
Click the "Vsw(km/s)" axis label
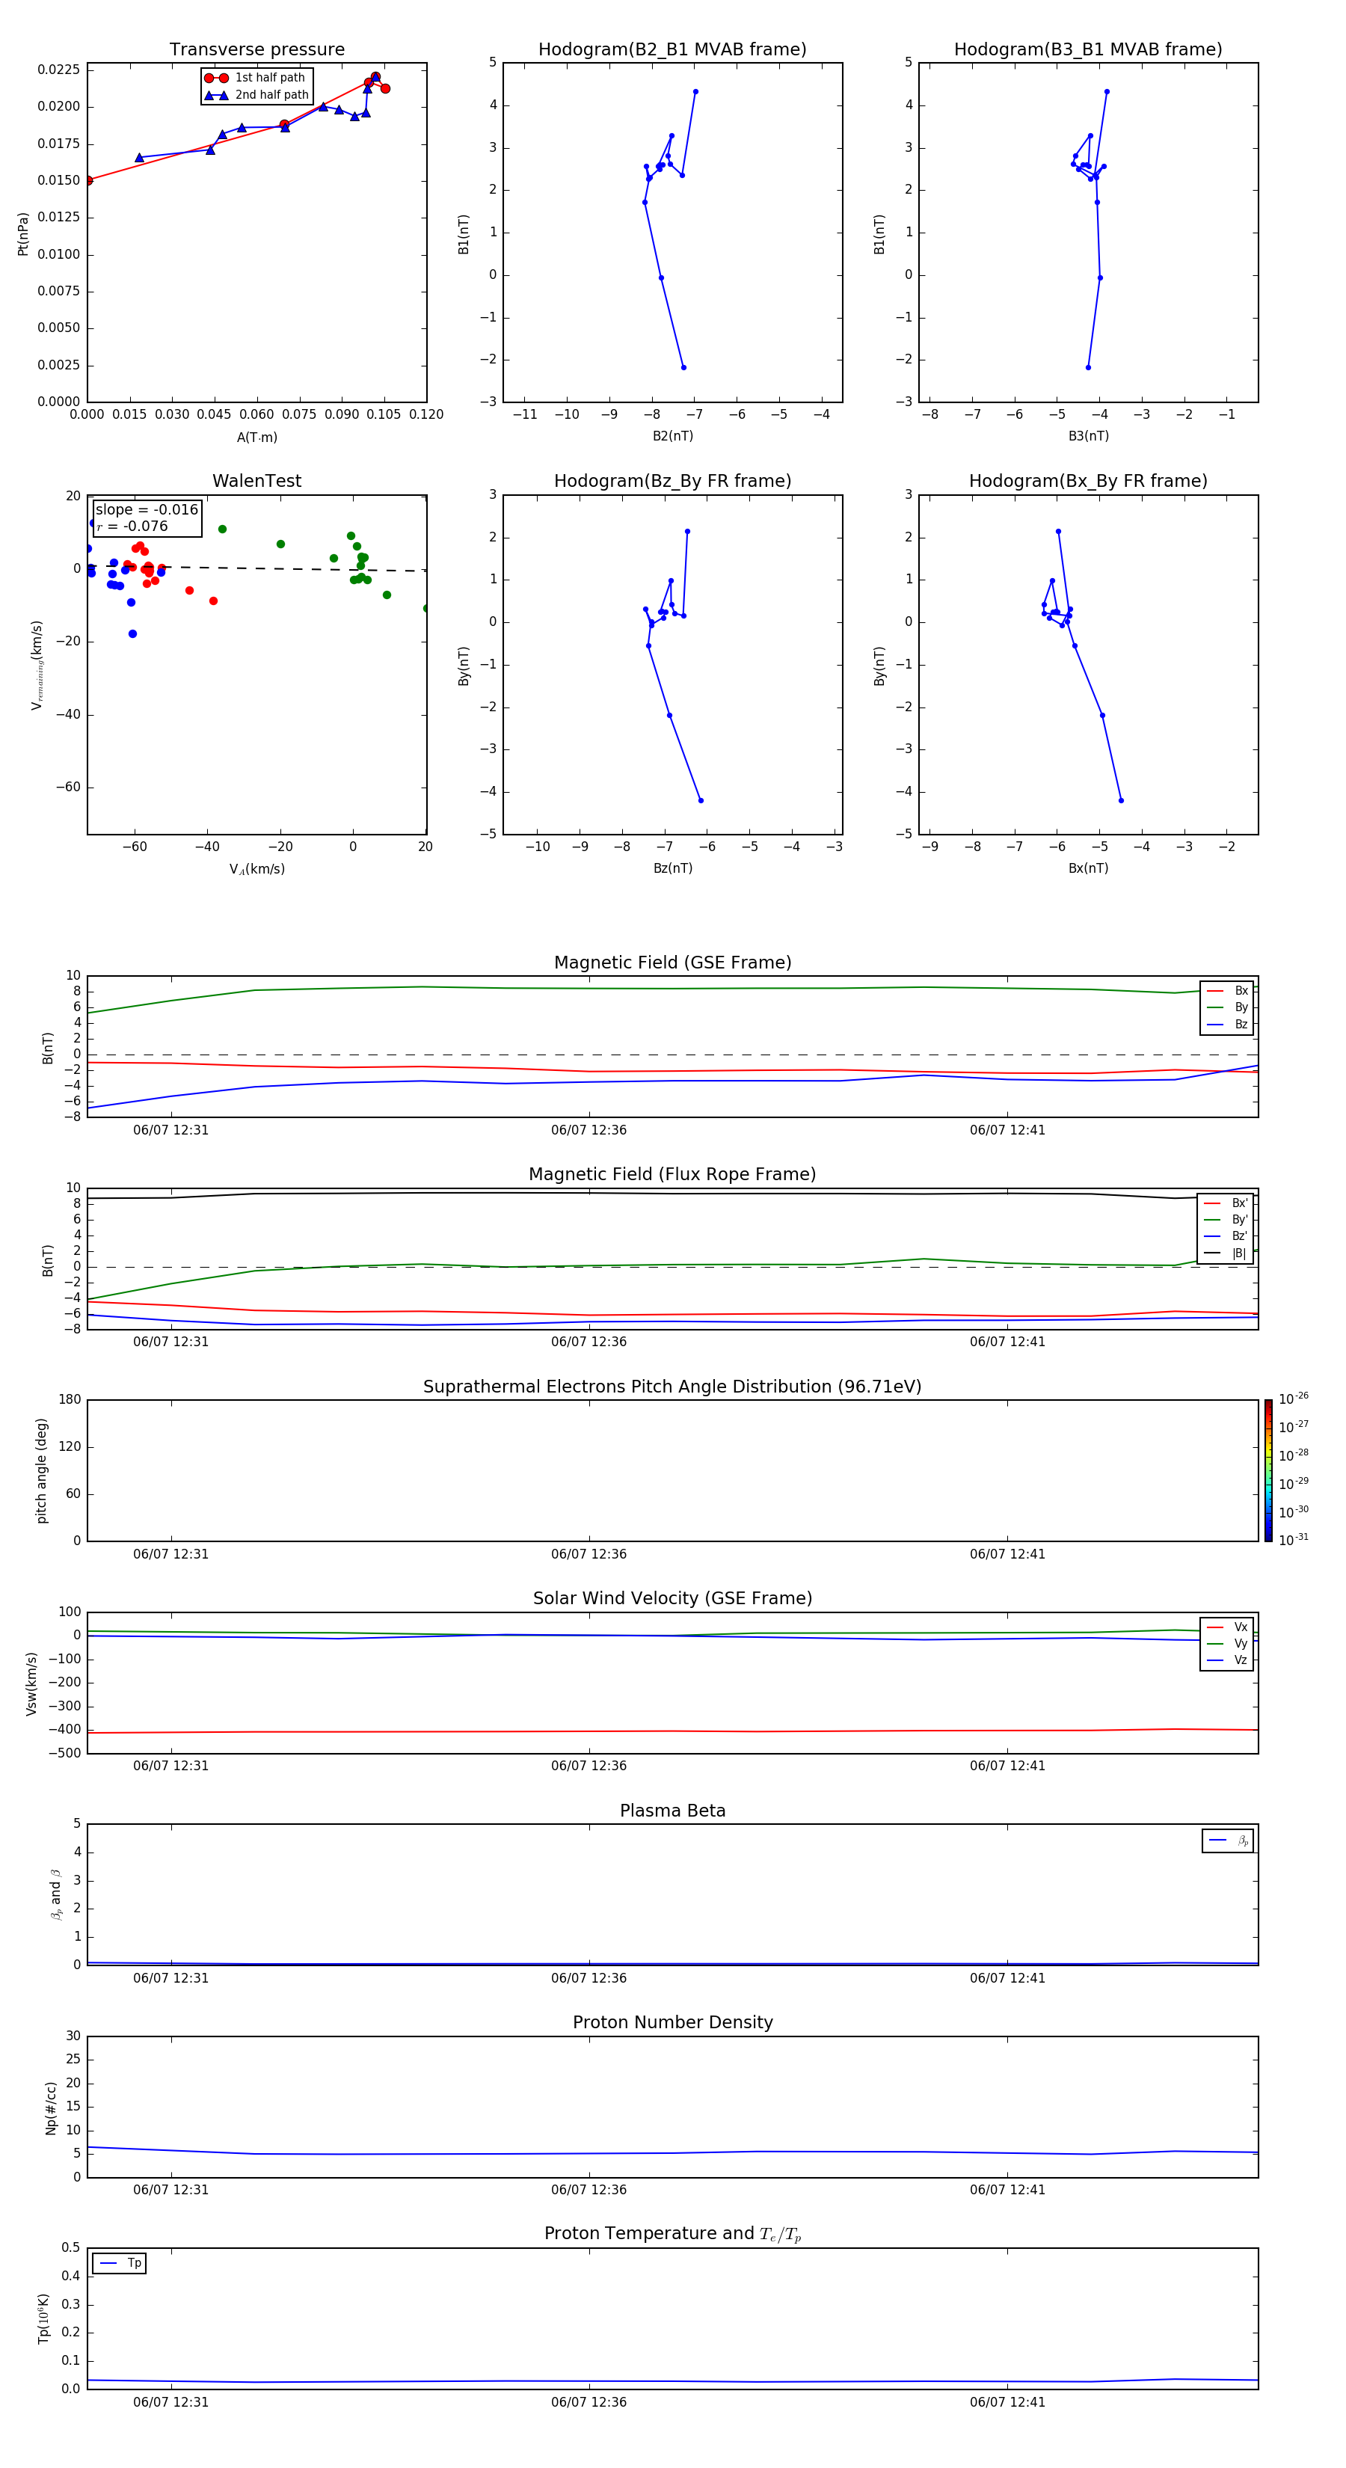point(31,1683)
